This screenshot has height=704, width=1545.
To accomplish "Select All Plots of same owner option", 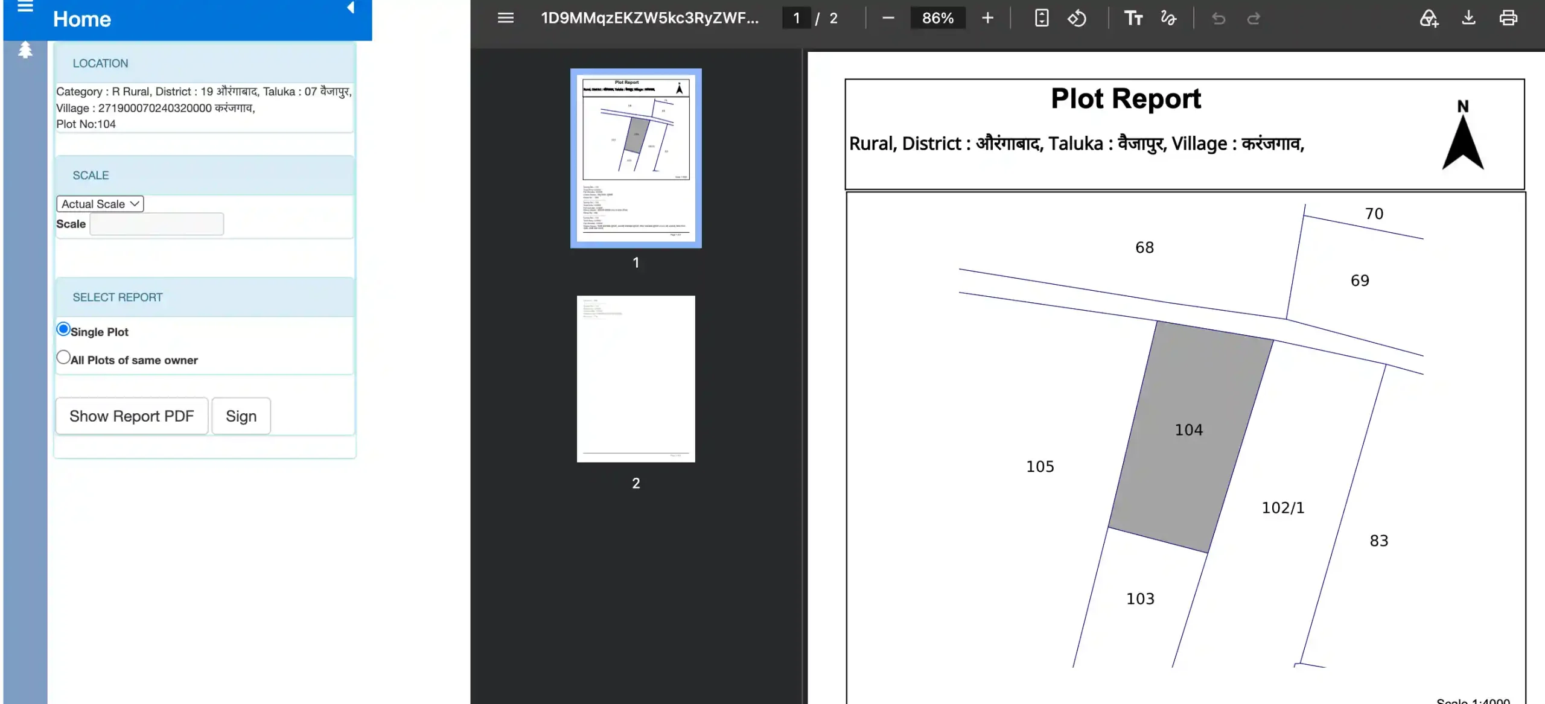I will point(63,357).
